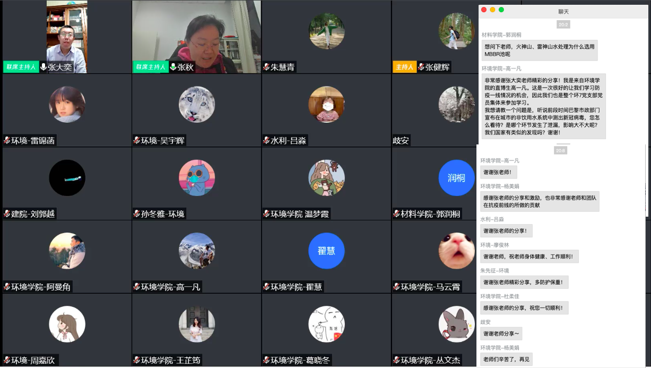Click the active microphone icon beside 张秋
The image size is (651, 368).
tap(172, 67)
